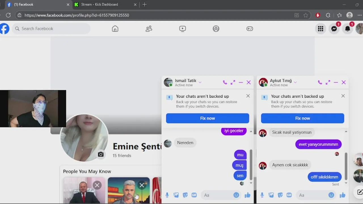
Task: Open browser profile avatar icon
Action: pyautogui.click(x=350, y=15)
